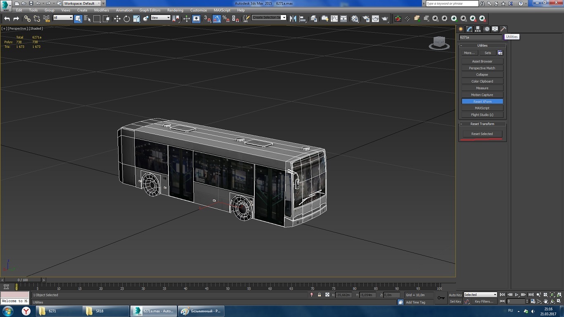
Task: Click the Align tool icon
Action: click(303, 19)
